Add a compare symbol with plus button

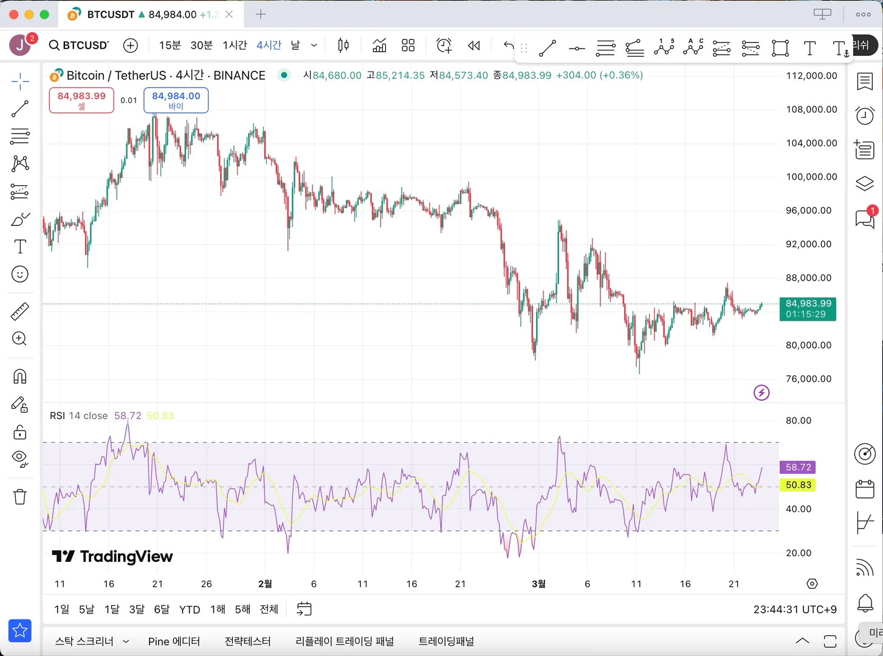coord(131,46)
